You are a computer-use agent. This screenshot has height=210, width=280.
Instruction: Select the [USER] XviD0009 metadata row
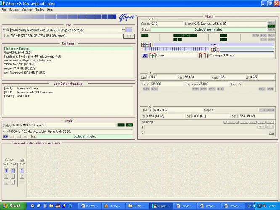pyautogui.click(x=17, y=96)
